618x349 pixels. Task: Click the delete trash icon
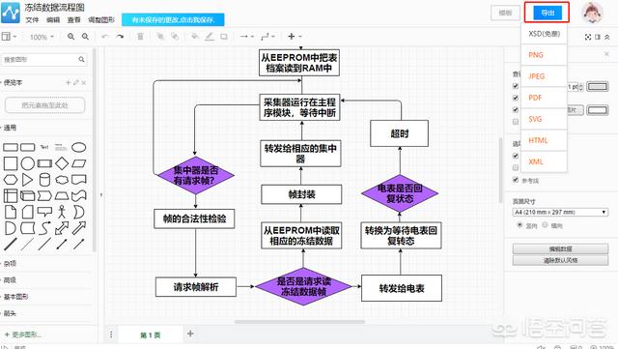(140, 37)
